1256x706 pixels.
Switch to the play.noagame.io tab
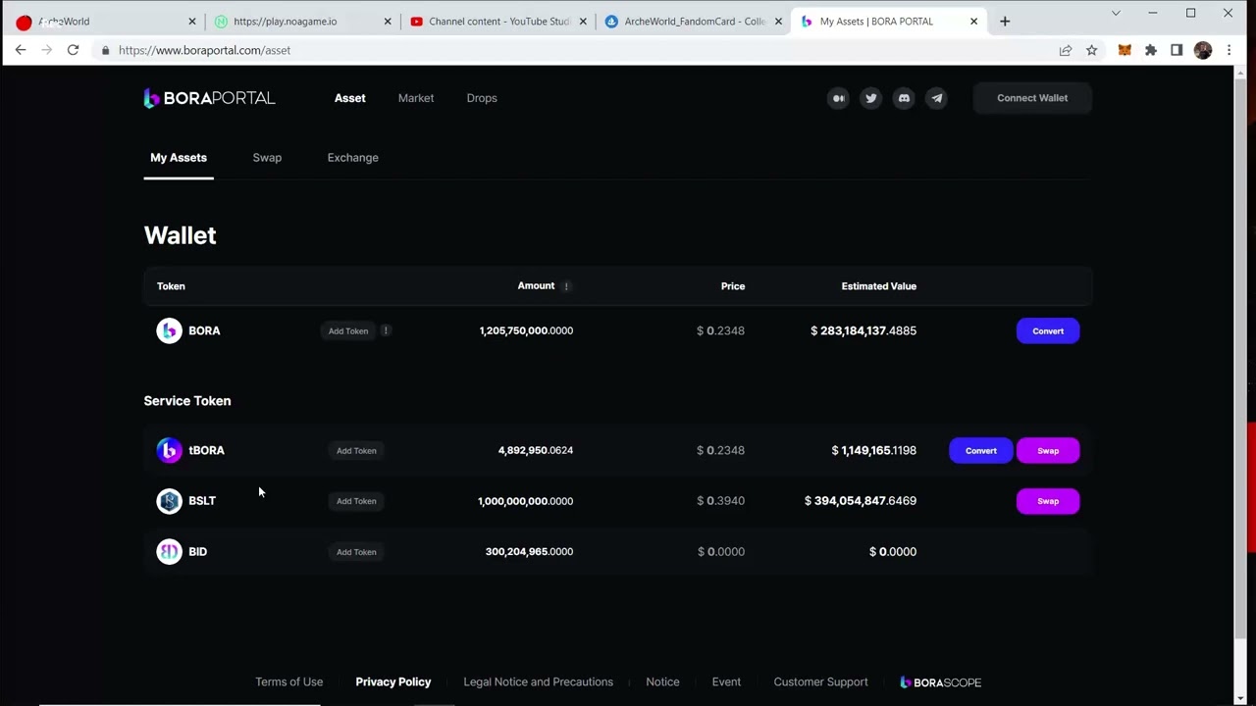[x=302, y=22]
